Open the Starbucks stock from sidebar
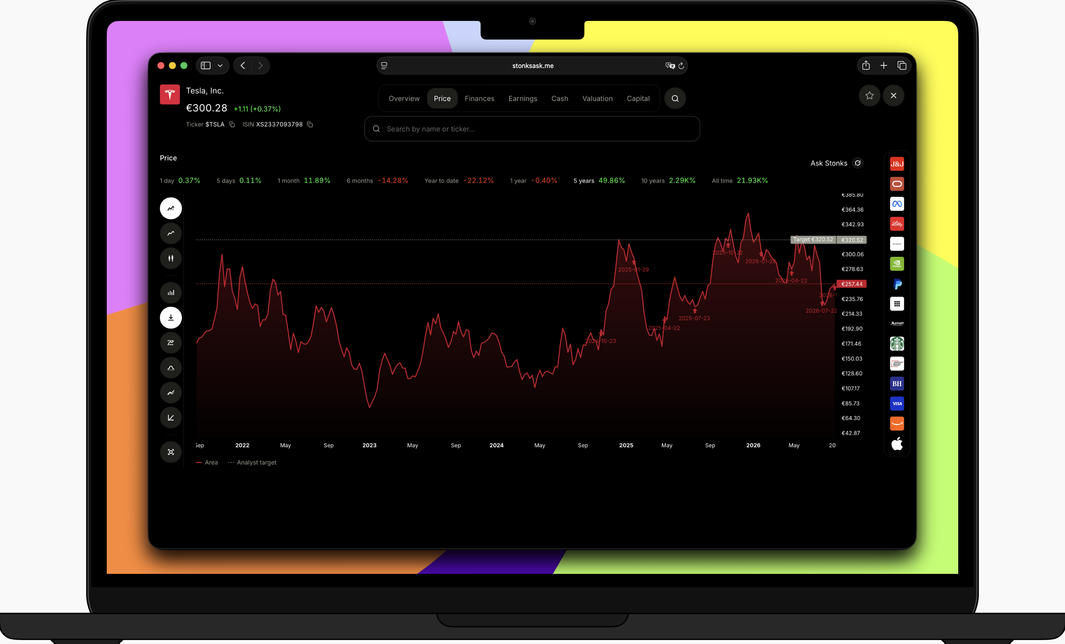The width and height of the screenshot is (1065, 644). [x=897, y=344]
